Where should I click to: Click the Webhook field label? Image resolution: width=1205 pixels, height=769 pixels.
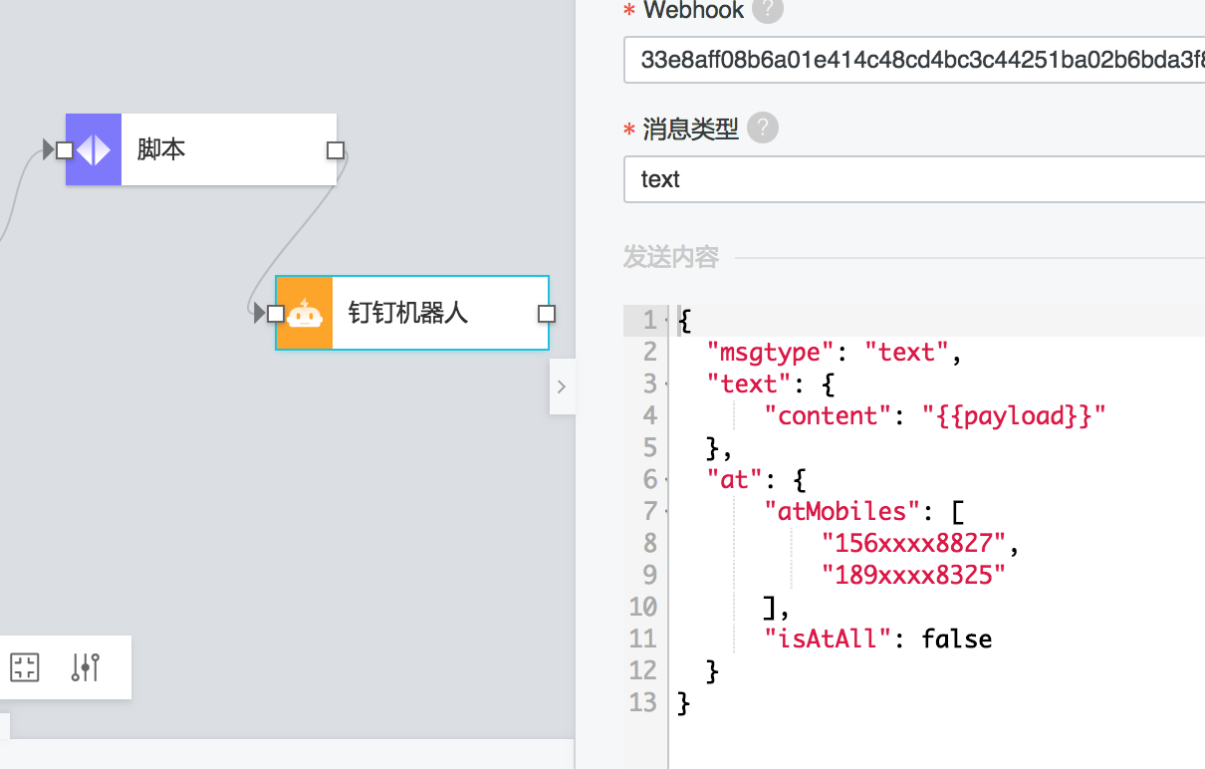(x=693, y=11)
